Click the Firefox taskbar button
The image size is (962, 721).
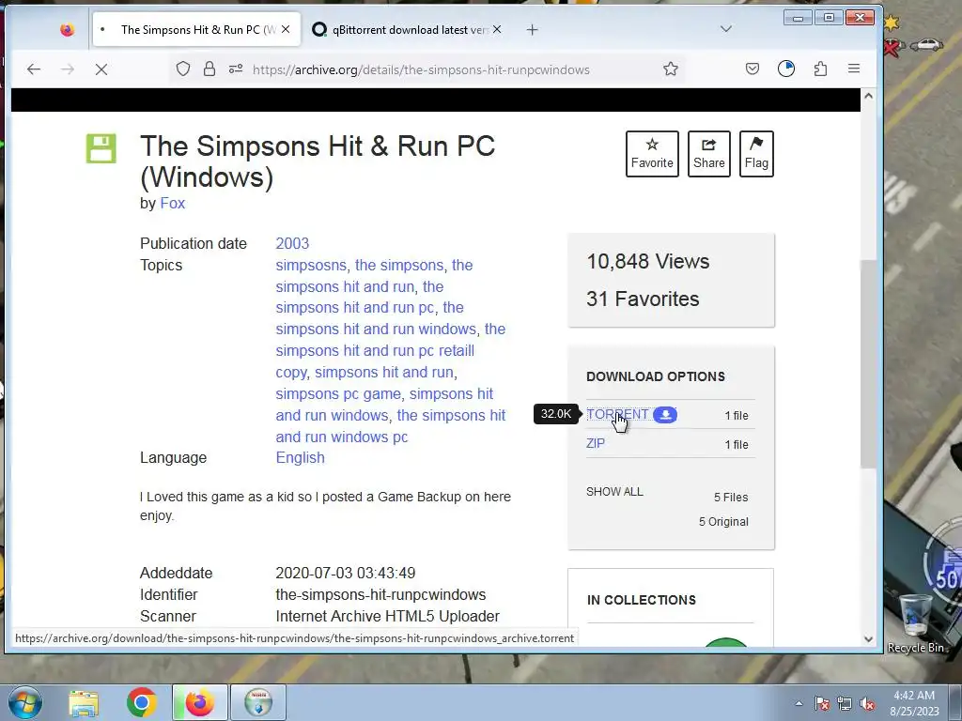coord(199,702)
